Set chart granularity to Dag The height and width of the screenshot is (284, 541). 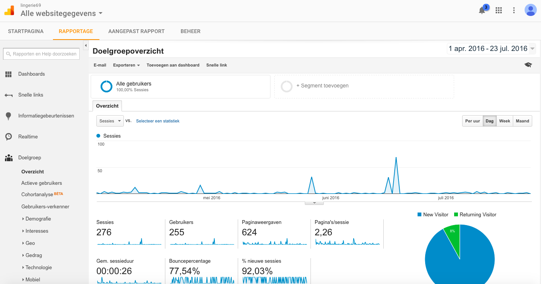click(x=490, y=121)
